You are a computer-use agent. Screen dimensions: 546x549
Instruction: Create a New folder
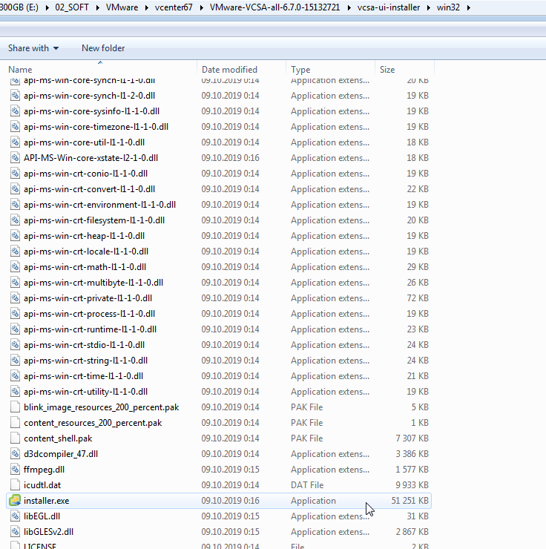pos(103,48)
